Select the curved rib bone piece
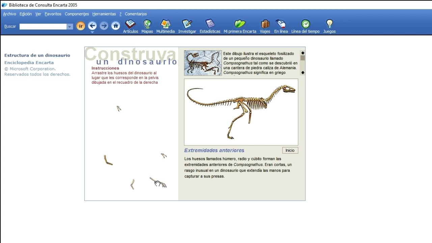The image size is (432, 243). pos(133,184)
